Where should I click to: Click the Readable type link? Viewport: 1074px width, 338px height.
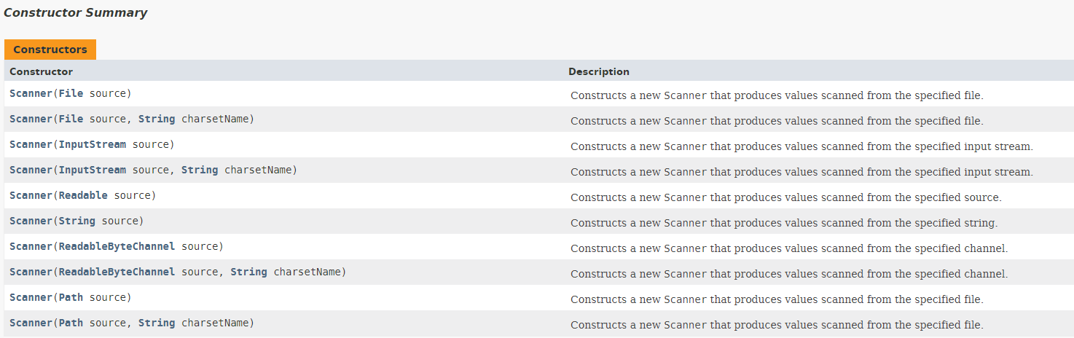[83, 195]
